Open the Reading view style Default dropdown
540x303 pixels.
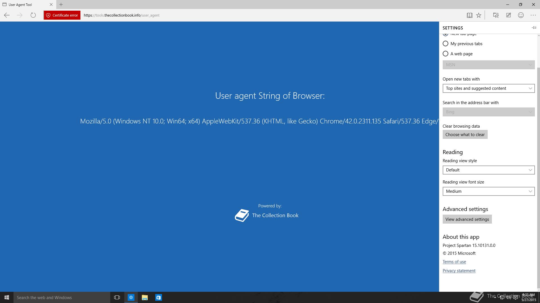[x=489, y=170]
